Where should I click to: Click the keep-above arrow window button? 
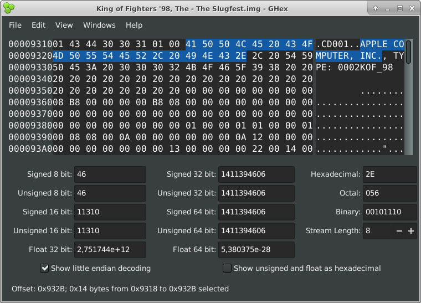pyautogui.click(x=376, y=9)
